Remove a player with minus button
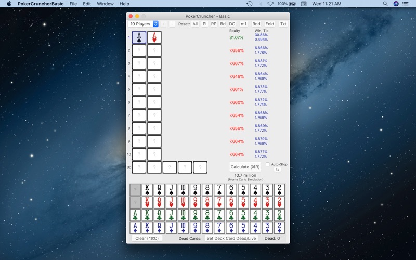416x260 pixels. click(172, 24)
